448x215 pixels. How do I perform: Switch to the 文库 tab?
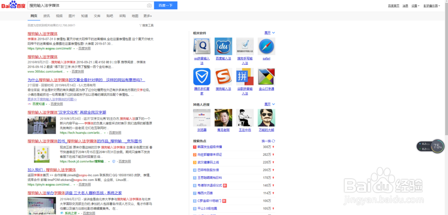(97, 16)
